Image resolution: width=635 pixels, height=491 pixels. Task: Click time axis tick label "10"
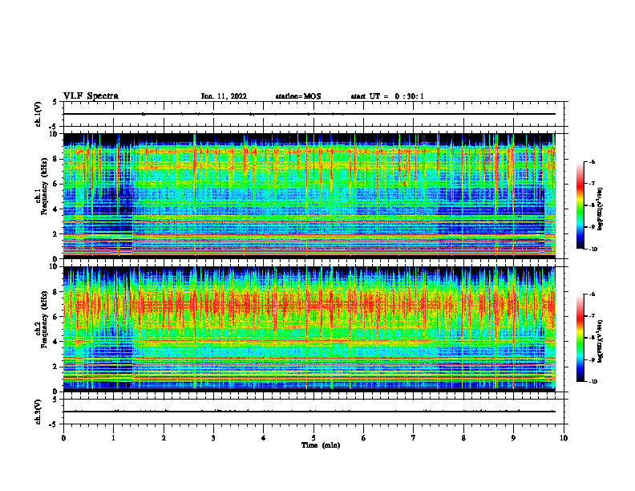click(x=564, y=438)
